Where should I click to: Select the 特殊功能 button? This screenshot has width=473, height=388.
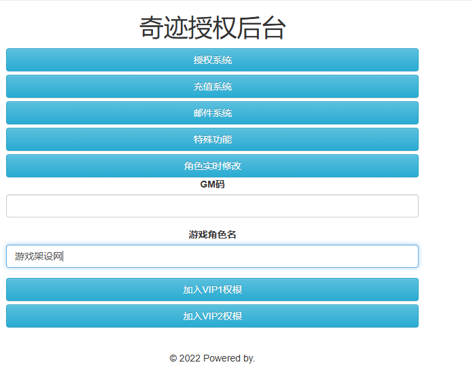(x=212, y=139)
